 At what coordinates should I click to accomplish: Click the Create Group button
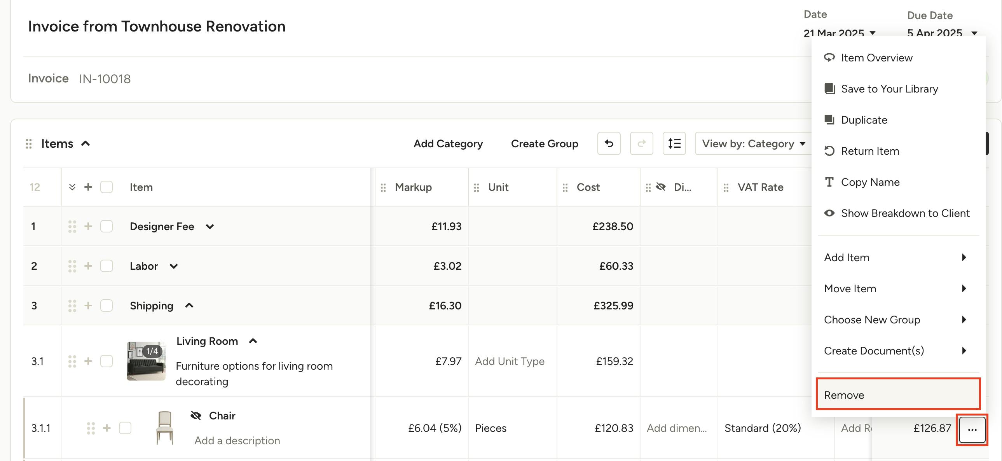[x=544, y=143]
